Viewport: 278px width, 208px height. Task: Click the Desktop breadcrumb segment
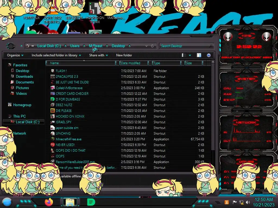coord(118,46)
